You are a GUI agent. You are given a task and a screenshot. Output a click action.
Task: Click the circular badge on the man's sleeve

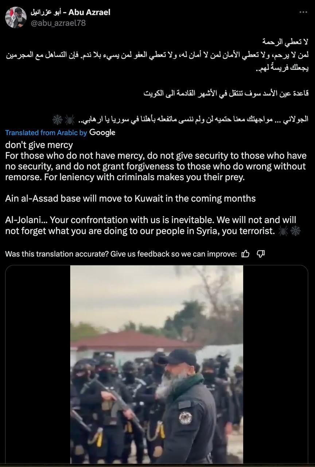[186, 417]
